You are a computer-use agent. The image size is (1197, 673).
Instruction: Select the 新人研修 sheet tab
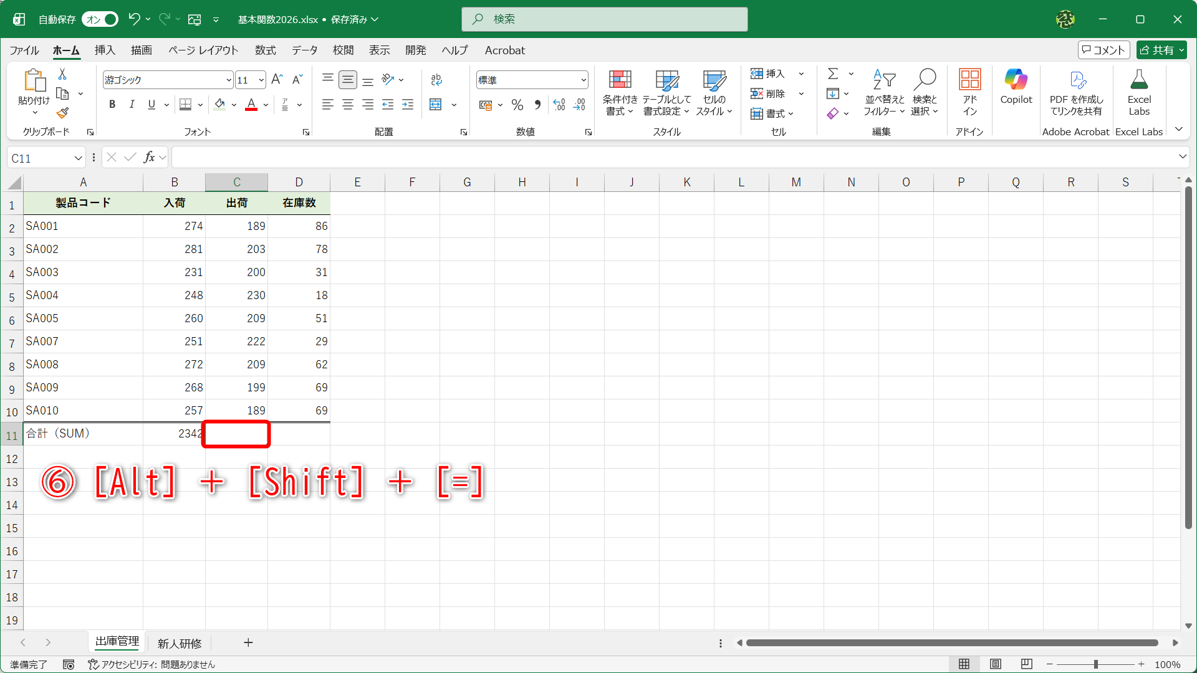(x=179, y=642)
